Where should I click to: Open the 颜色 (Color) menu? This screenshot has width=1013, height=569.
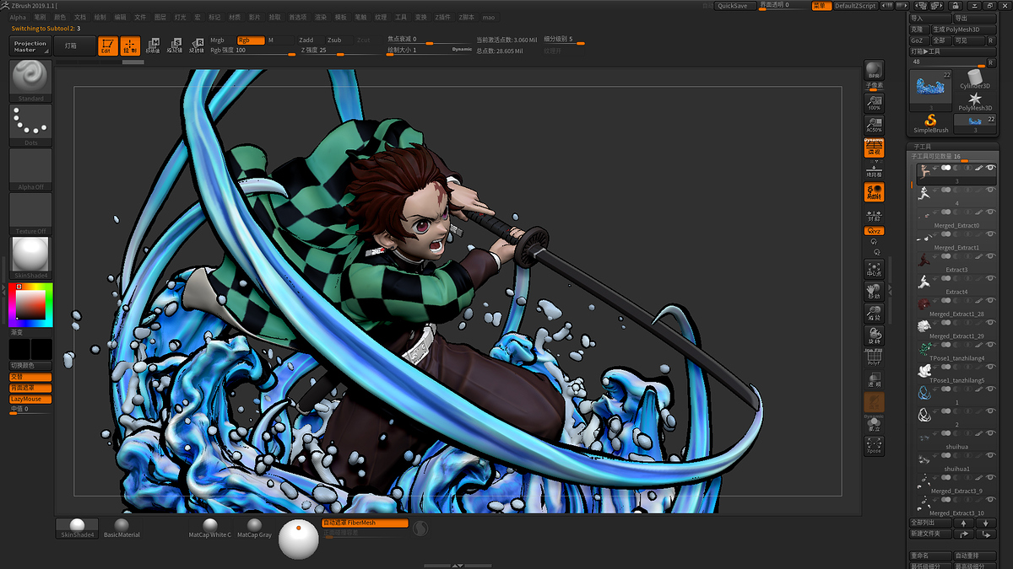coord(60,17)
